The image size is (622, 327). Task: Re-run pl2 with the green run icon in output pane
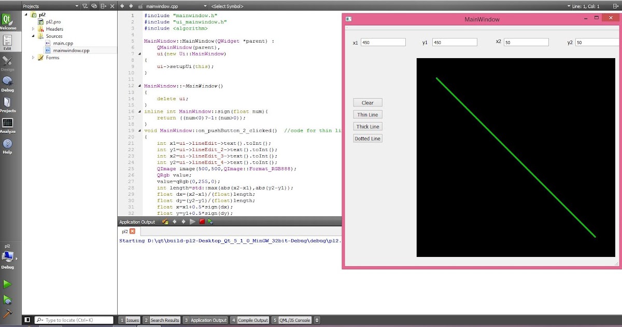pyautogui.click(x=210, y=221)
